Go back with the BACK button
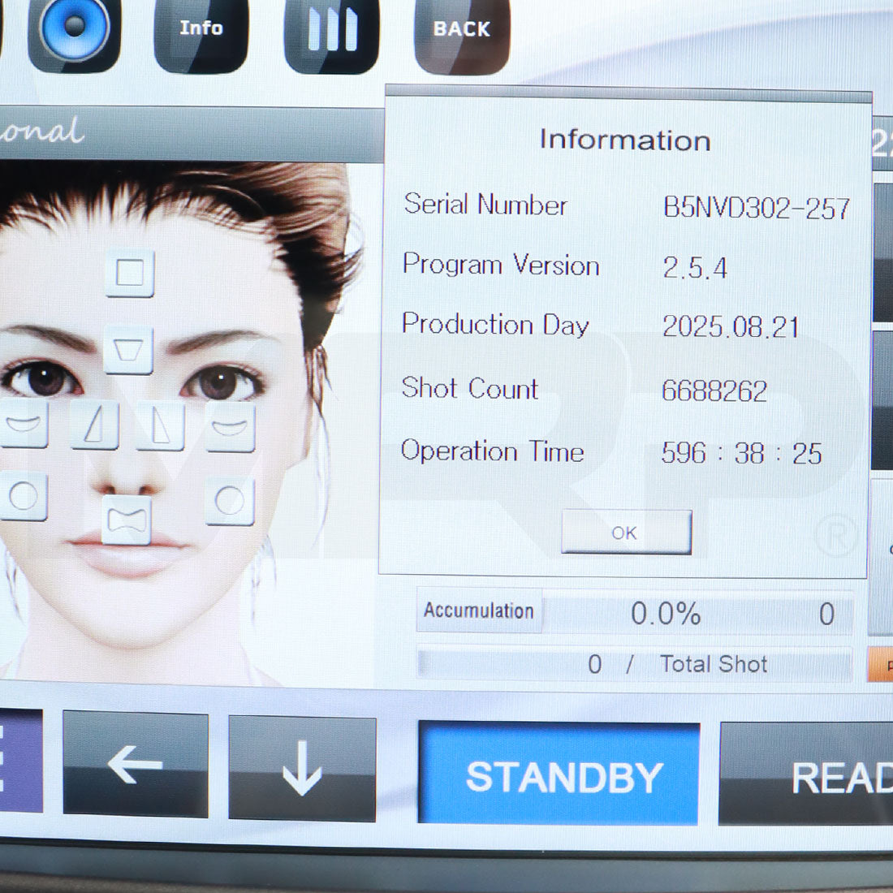The width and height of the screenshot is (893, 893). point(462,30)
